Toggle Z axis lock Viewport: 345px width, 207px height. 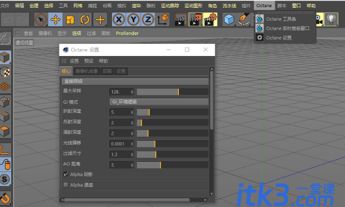(x=148, y=20)
